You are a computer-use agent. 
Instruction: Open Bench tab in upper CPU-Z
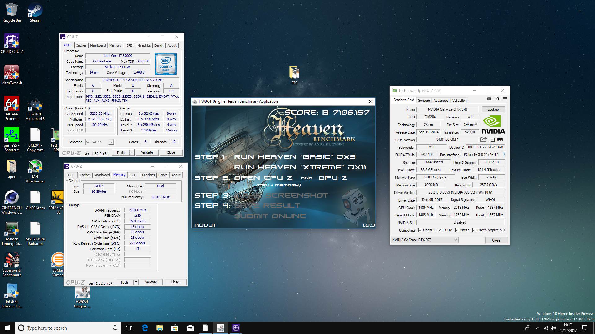(x=159, y=45)
